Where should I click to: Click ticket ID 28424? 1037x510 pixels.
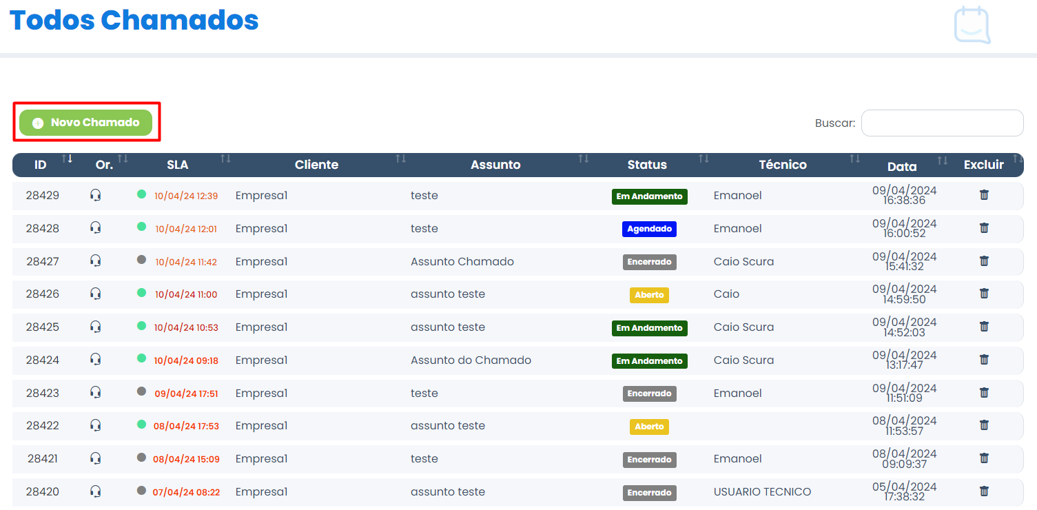pos(43,360)
